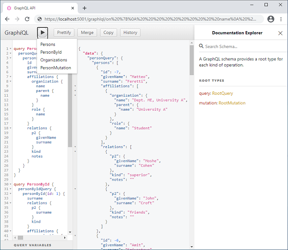This screenshot has height=250, width=288.
Task: Select Persons from the operation dropdown
Action: (48, 45)
